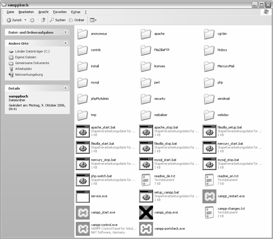The height and width of the screenshot is (239, 273).
Task: Click the Up one level folder icon
Action: pos(43,20)
